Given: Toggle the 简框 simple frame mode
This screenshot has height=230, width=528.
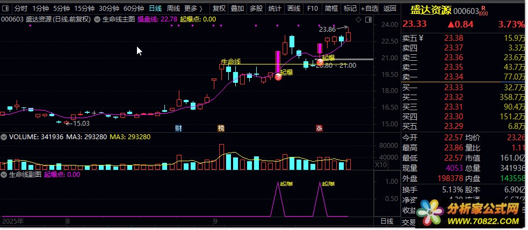Looking at the screenshot, I should [331, 8].
